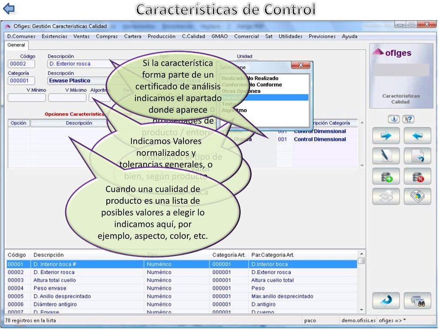Click the paco user status entry
The height and width of the screenshot is (329, 439).
tap(310, 320)
